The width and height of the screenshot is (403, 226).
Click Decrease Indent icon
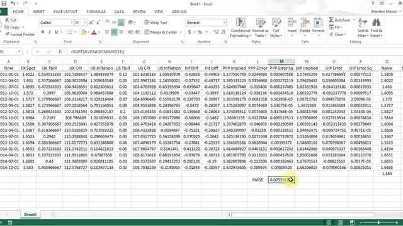[x=130, y=32]
